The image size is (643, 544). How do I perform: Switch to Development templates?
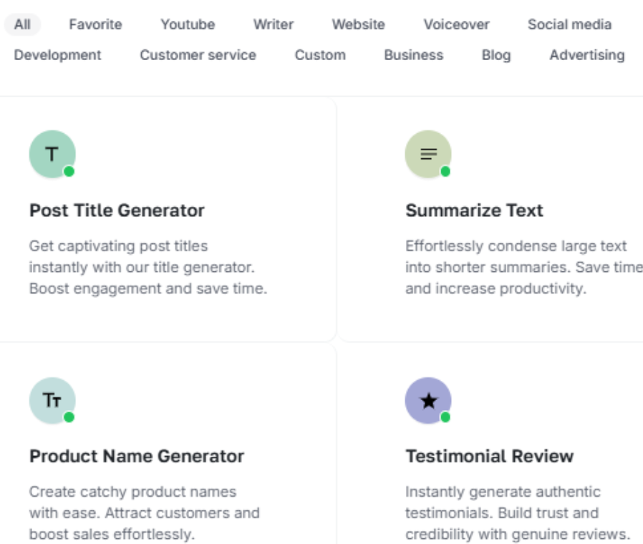pyautogui.click(x=58, y=55)
